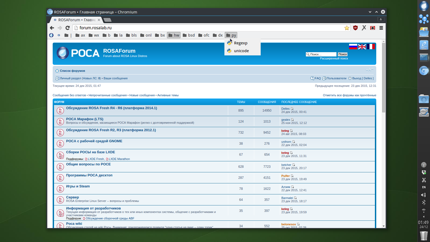430x242 pixels.
Task: Mark all forums read via Отметить все форумы
Action: (x=350, y=95)
